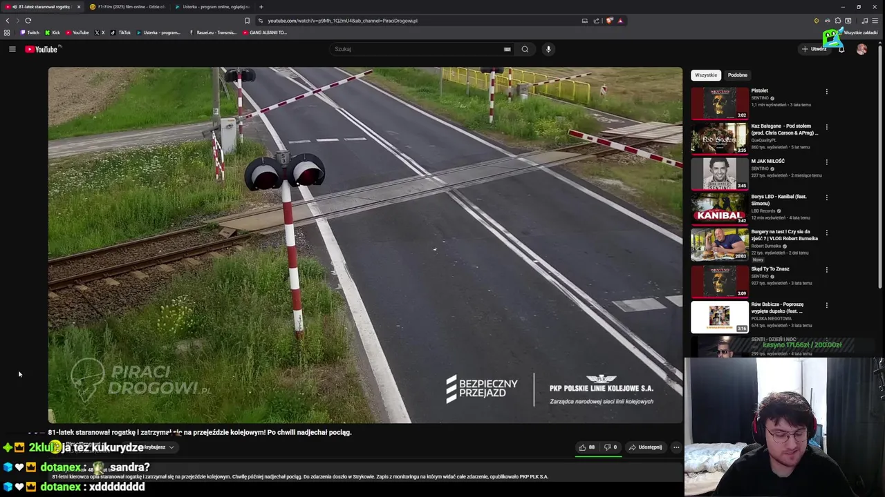885x497 pixels.
Task: Open the X bookmark
Action: pos(100,32)
